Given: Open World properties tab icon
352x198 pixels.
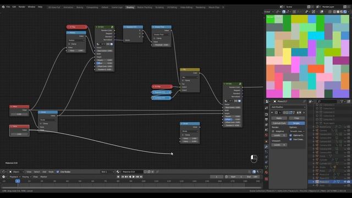Looking at the screenshot, I should (x=266, y=135).
